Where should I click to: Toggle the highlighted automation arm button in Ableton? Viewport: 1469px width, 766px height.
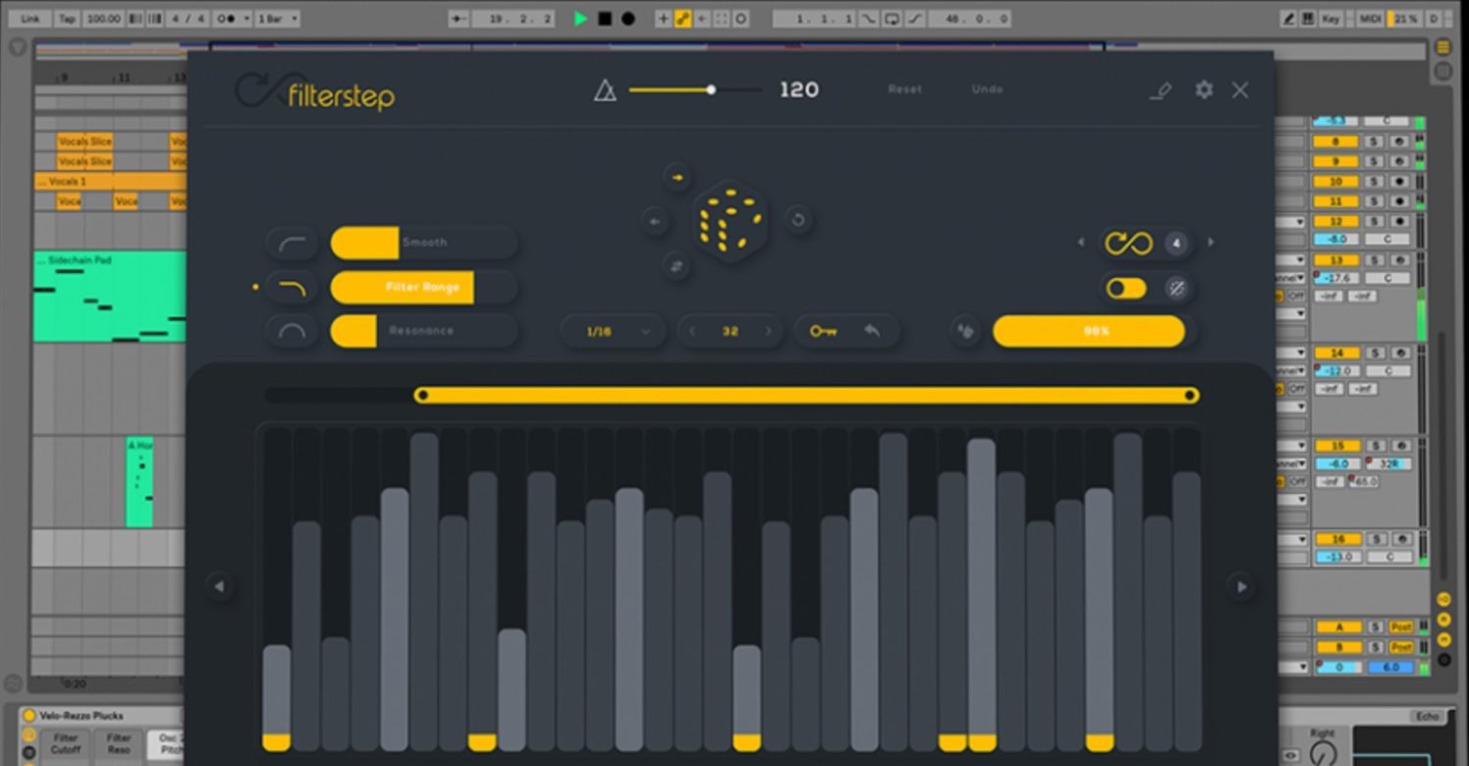pyautogui.click(x=682, y=19)
